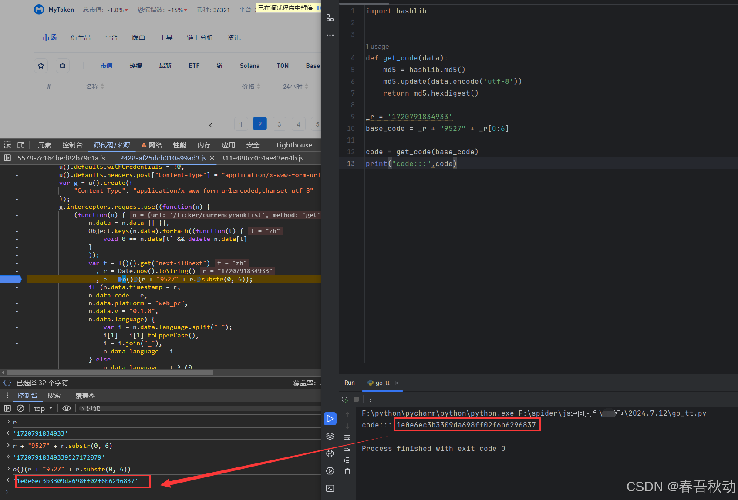Open the 311-480cc0c4ae43e64b.js file tab
Image resolution: width=738 pixels, height=500 pixels.
tap(262, 158)
